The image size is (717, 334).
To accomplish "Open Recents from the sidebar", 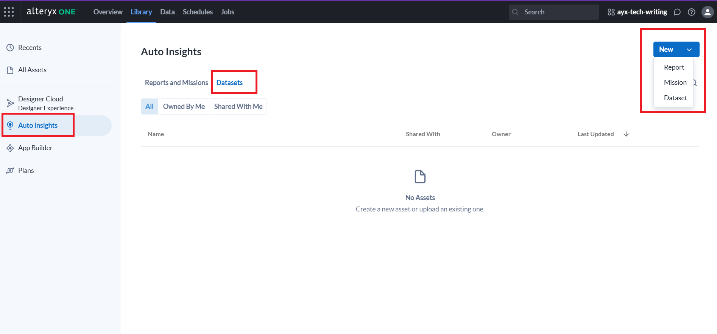I will coord(30,48).
